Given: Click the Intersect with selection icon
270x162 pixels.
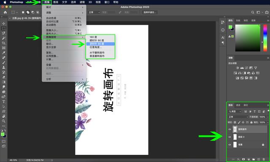Looking at the screenshot, I should point(38,12).
